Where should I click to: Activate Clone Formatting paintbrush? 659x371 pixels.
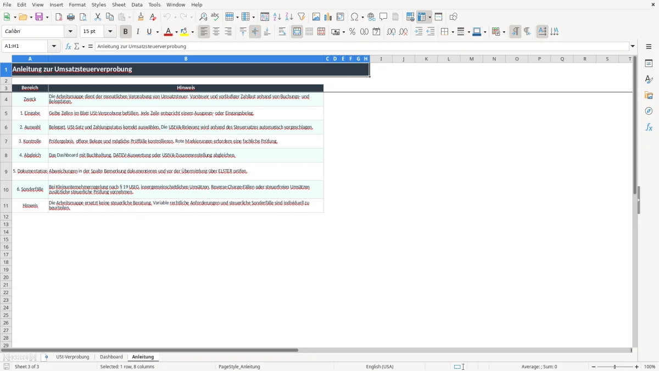[x=141, y=17]
